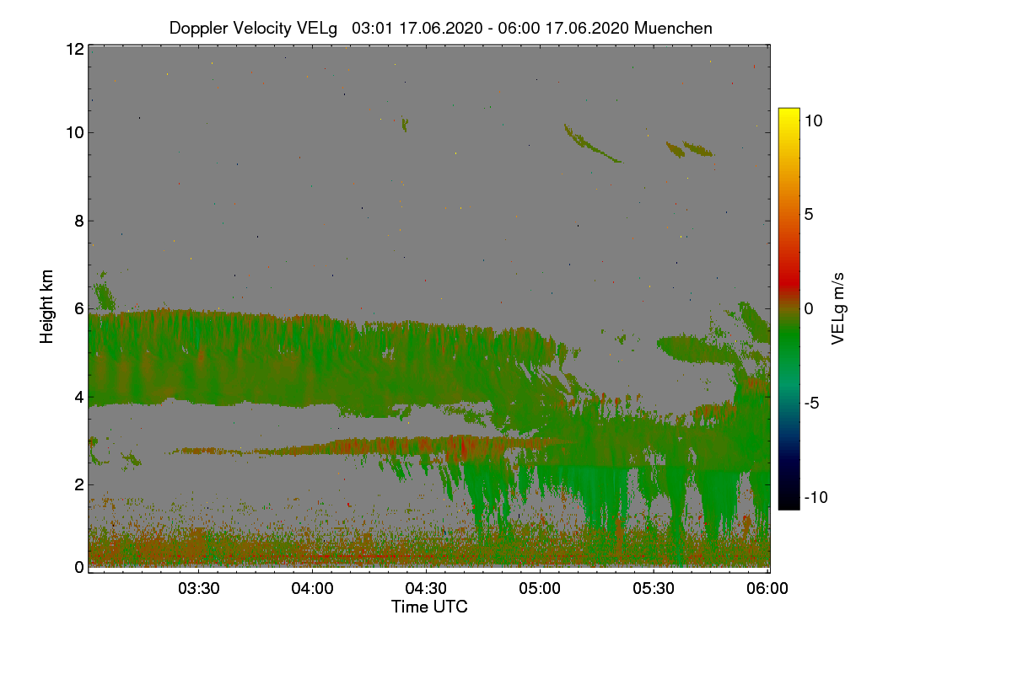This screenshot has width=1012, height=674.
Task: Click the '06:00' time tick label
Action: click(767, 589)
